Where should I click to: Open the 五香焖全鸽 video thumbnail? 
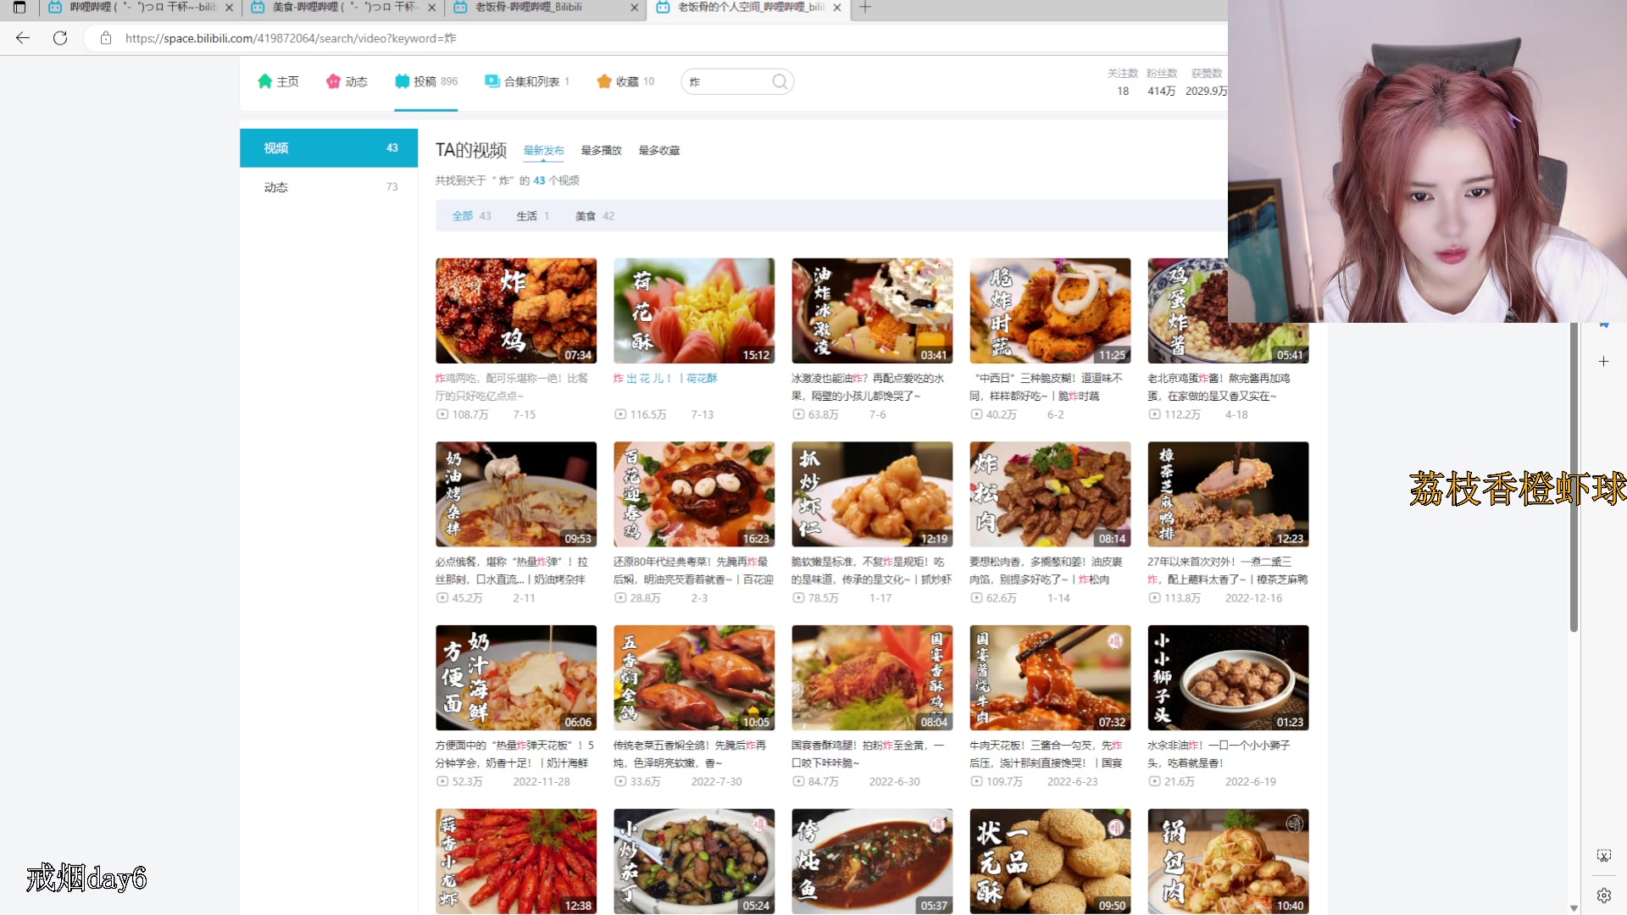point(694,678)
